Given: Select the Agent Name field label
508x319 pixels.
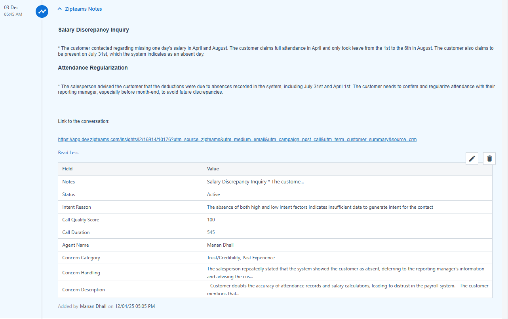Looking at the screenshot, I should [76, 245].
